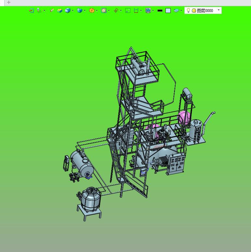Open the view-orientation cube dropdown arrow
251x252 pixels.
[x=85, y=11]
